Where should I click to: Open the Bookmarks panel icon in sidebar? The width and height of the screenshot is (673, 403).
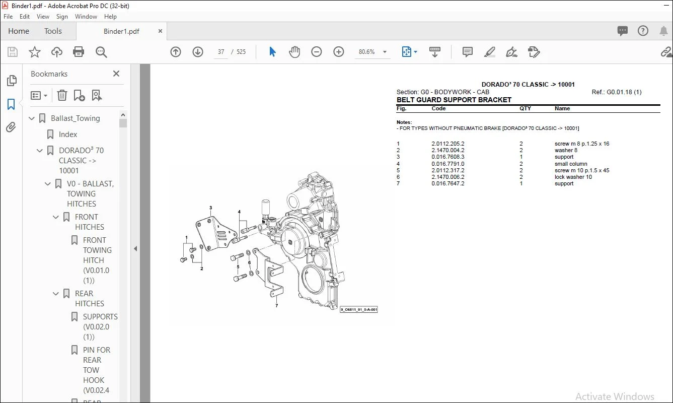tap(11, 104)
